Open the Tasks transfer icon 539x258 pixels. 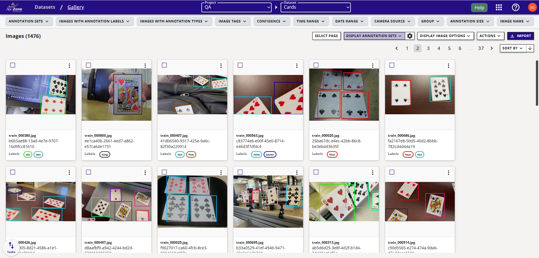coord(11,247)
